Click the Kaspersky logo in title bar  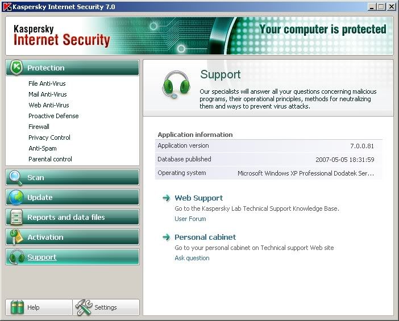click(7, 7)
